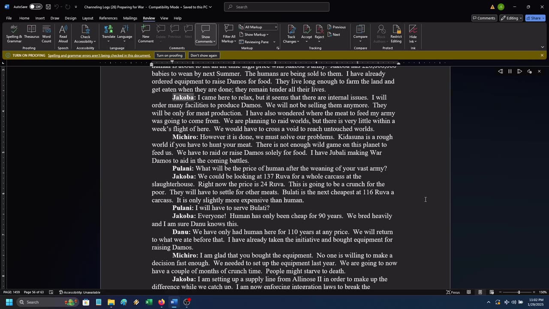Open the File menu

[9, 18]
